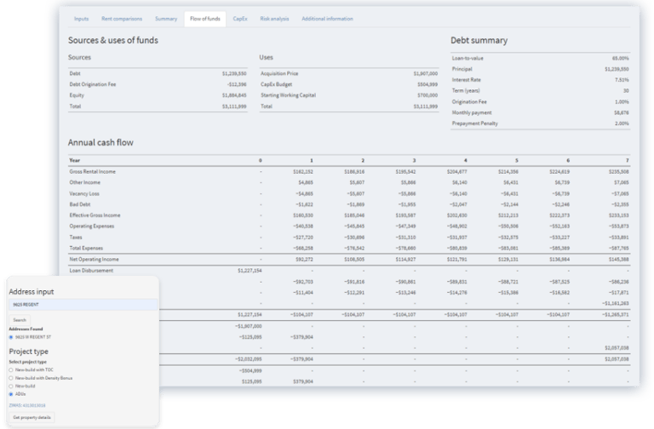Select the Flow of funds tab
This screenshot has height=429, width=654.
click(x=205, y=19)
